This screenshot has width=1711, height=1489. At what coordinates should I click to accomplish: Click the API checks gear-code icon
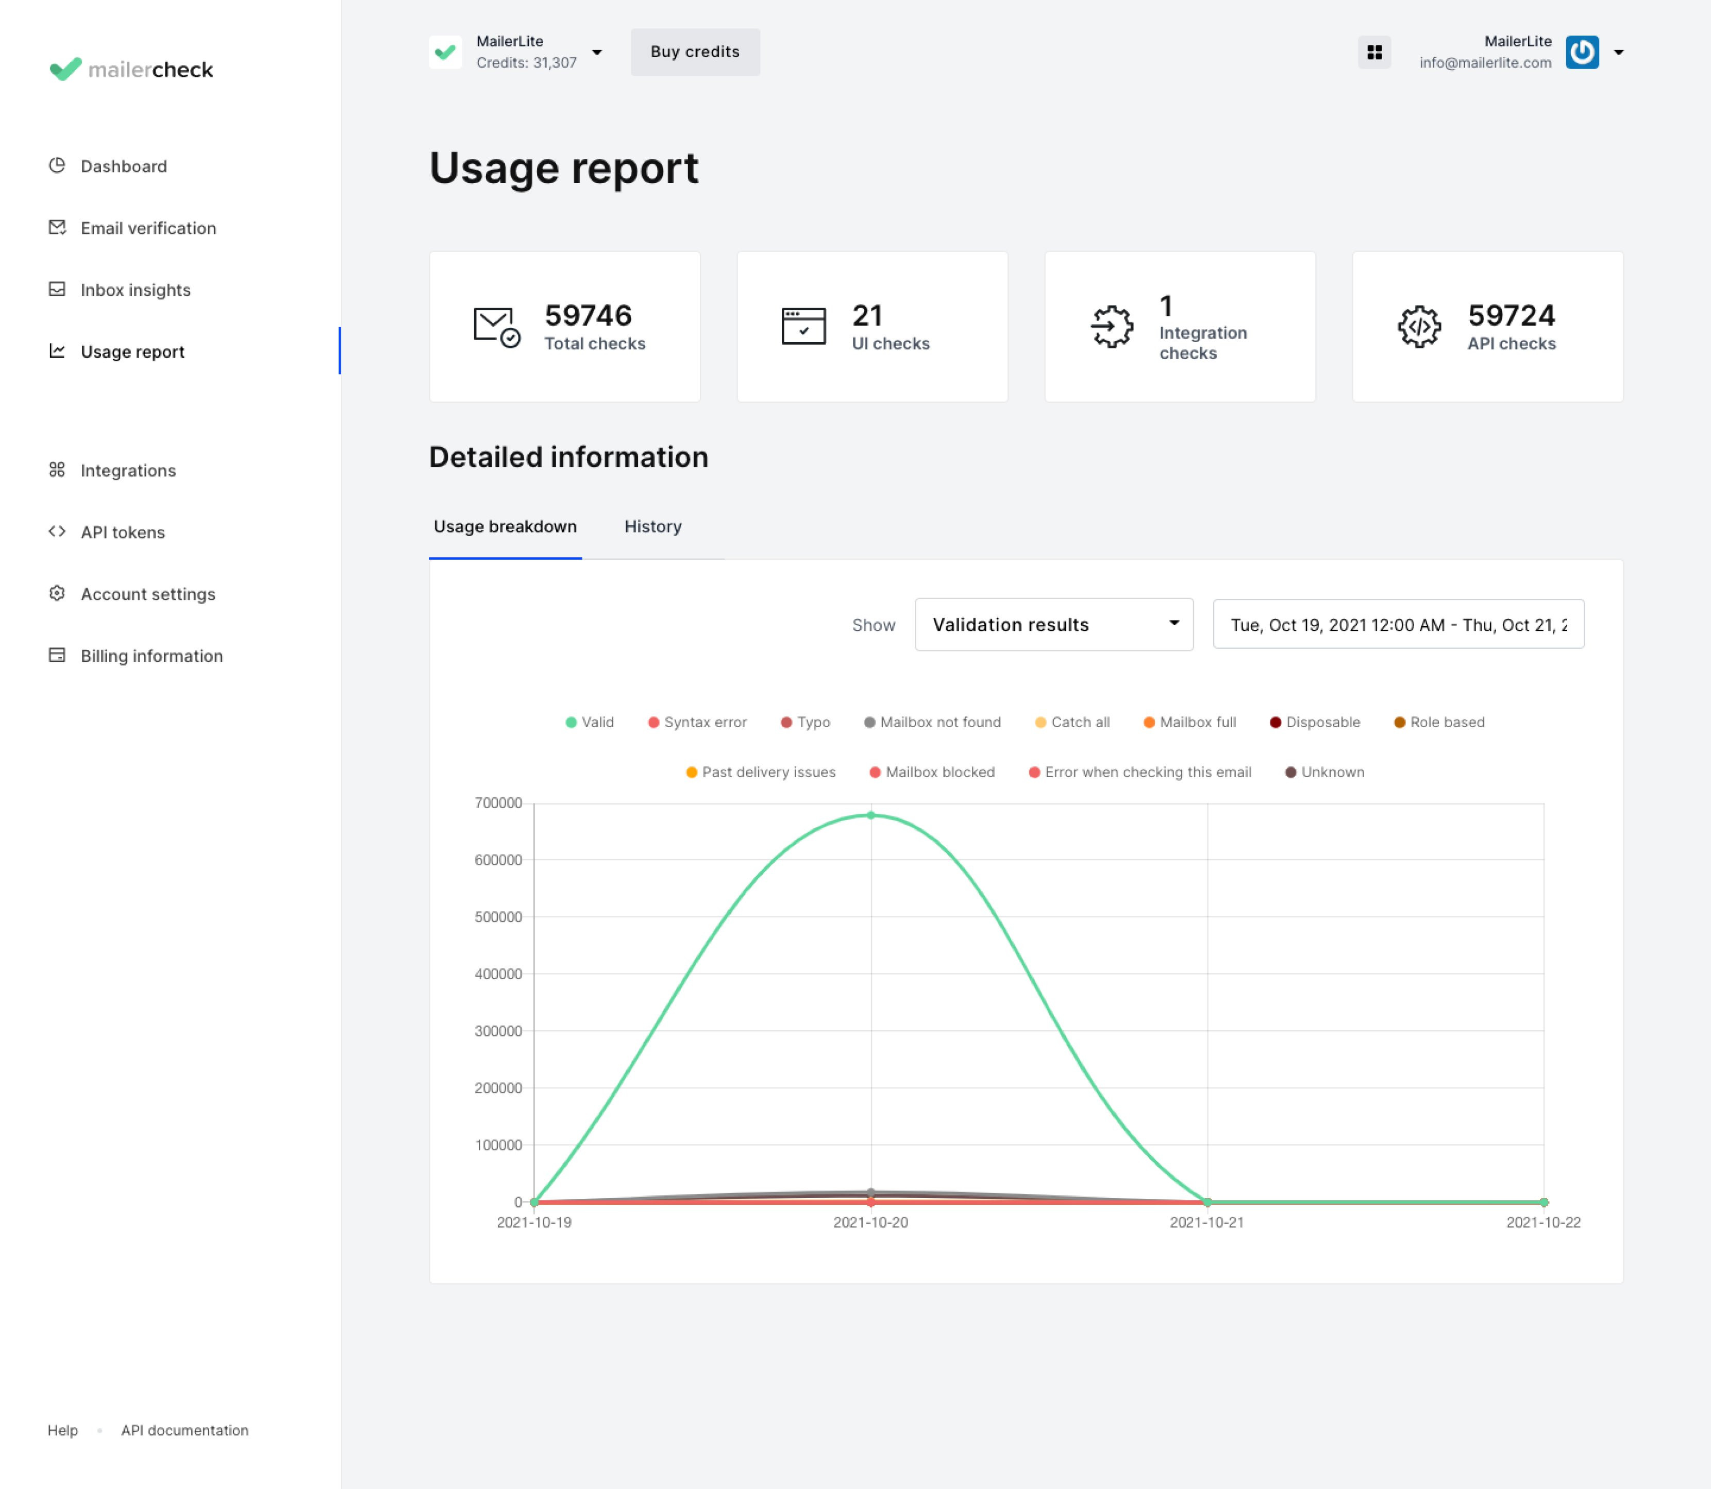(1418, 327)
